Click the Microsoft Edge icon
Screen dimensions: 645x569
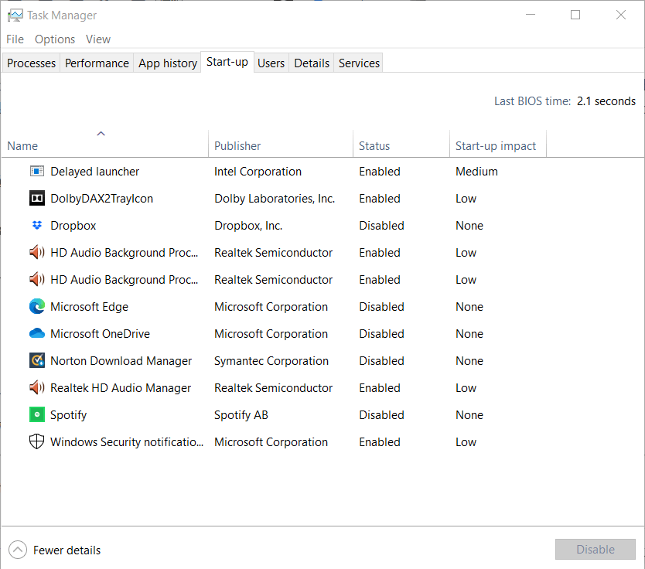point(37,306)
